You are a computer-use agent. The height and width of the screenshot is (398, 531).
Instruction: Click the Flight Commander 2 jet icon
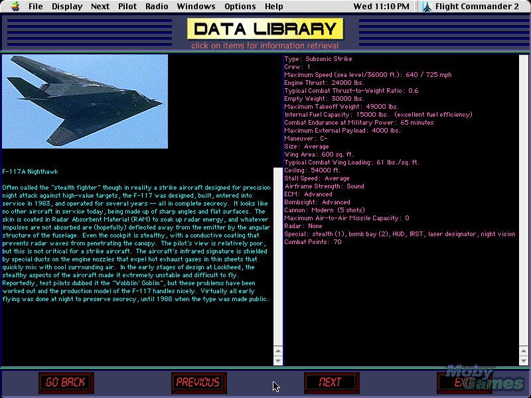(x=427, y=7)
